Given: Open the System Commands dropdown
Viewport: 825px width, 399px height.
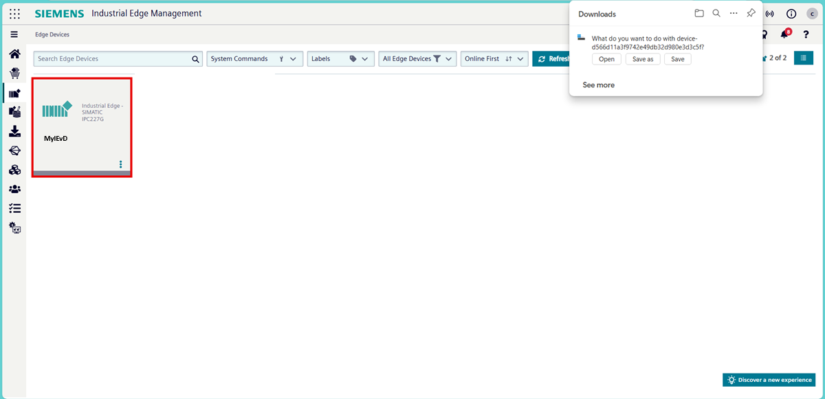Looking at the screenshot, I should point(254,58).
